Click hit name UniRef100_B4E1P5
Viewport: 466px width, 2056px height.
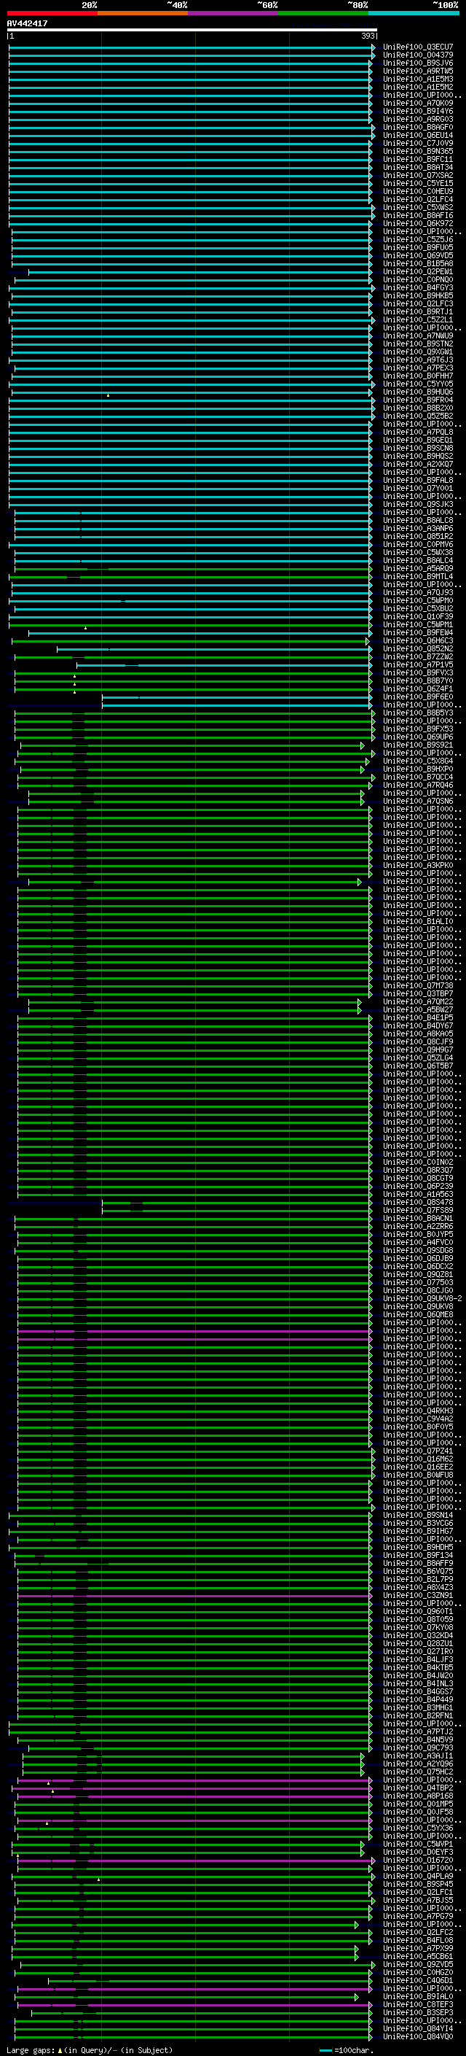click(417, 1017)
